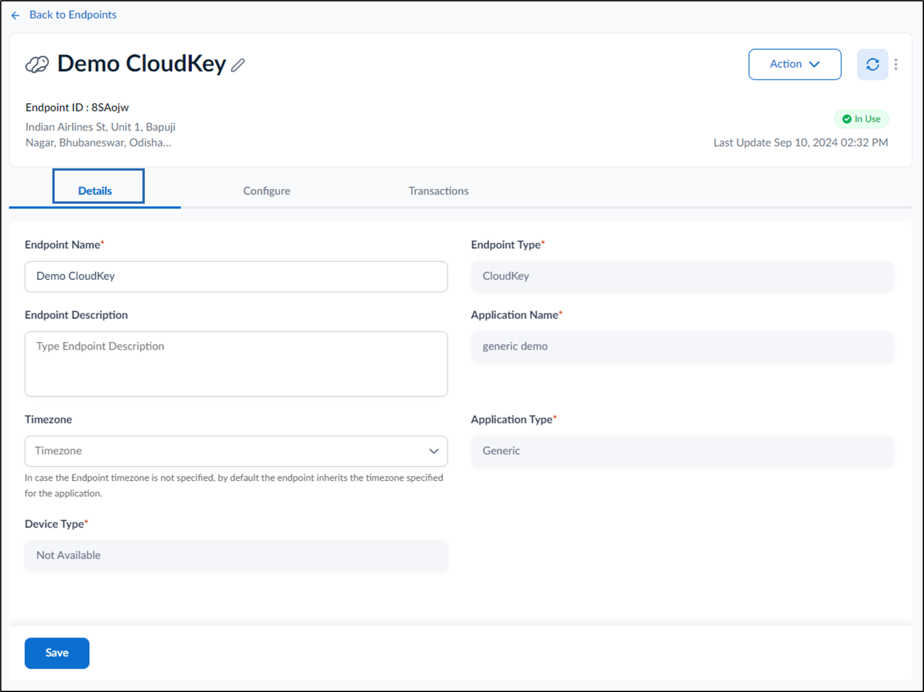Open the Transactions tab

(x=438, y=191)
